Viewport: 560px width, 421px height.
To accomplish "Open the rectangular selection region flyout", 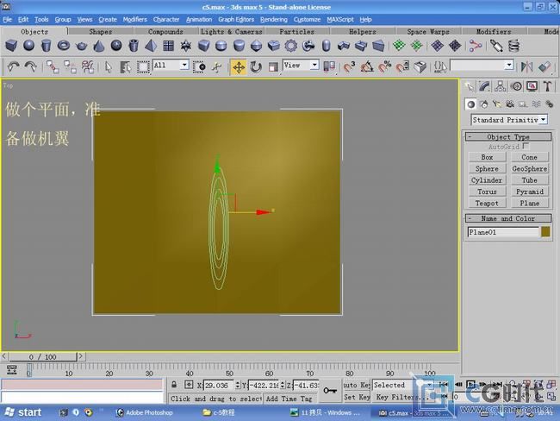I will [x=143, y=67].
